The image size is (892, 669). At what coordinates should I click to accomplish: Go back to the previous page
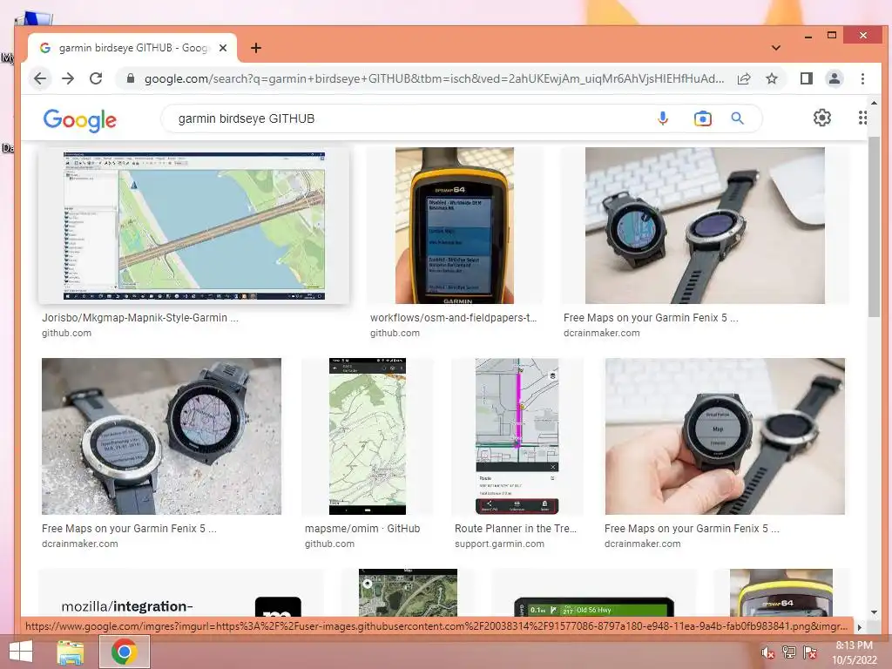tap(40, 78)
